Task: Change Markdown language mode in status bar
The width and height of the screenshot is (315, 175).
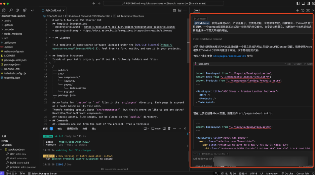Action: point(272,173)
